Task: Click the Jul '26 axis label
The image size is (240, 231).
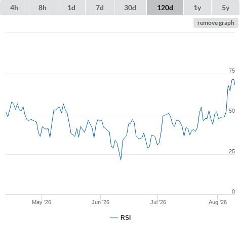Action: [x=158, y=202]
